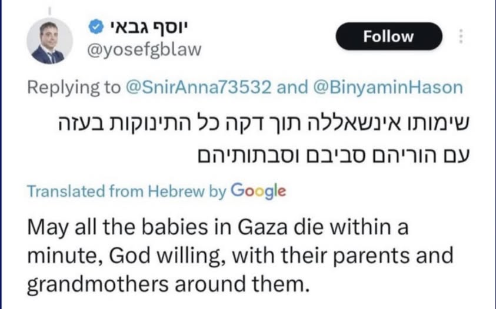Open the three-dot more options menu
Image resolution: width=496 pixels, height=309 pixels.
pyautogui.click(x=461, y=36)
